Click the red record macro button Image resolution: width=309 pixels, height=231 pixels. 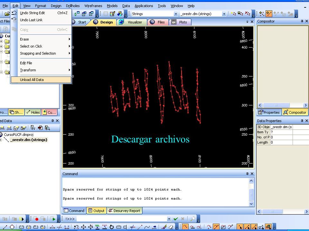coord(36,219)
